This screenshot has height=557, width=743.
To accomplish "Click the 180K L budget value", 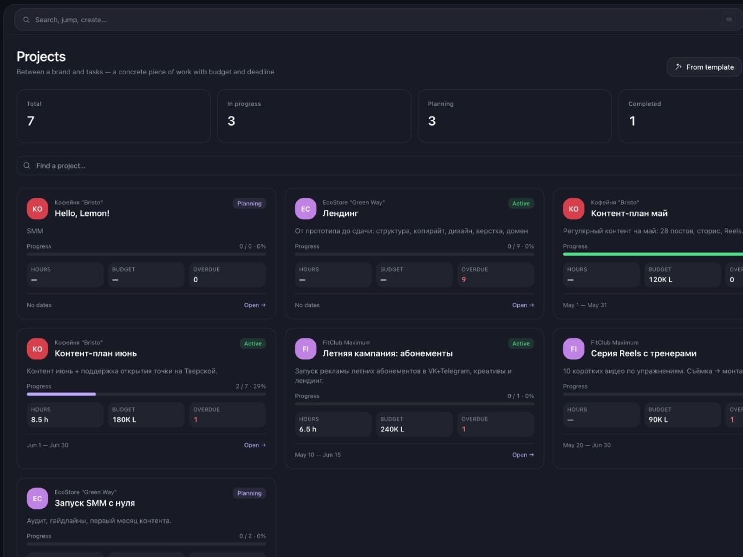I will pyautogui.click(x=124, y=420).
